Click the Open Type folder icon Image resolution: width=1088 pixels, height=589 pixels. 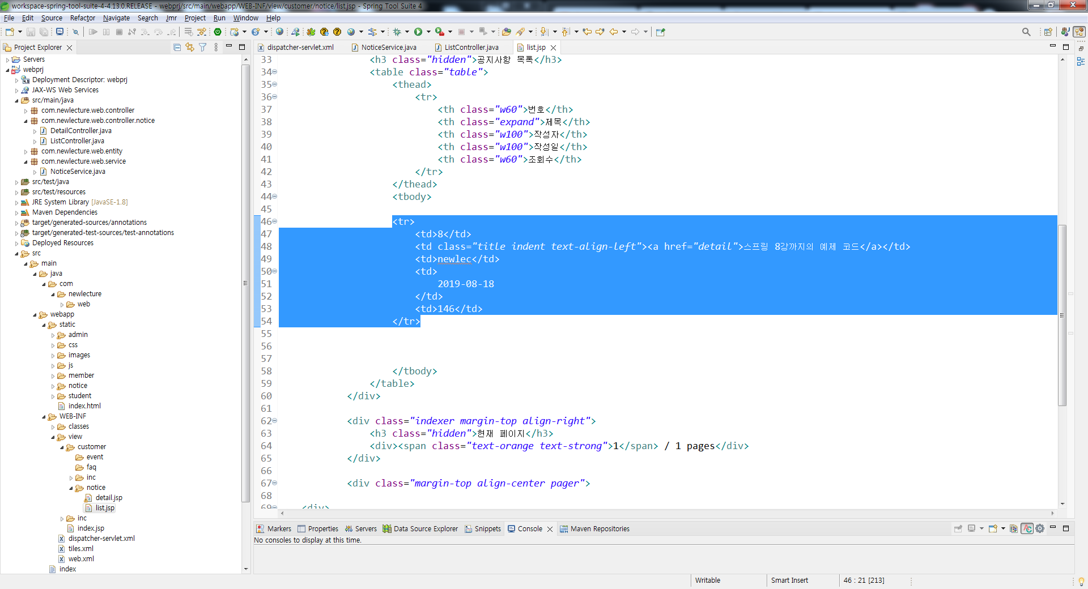[507, 32]
